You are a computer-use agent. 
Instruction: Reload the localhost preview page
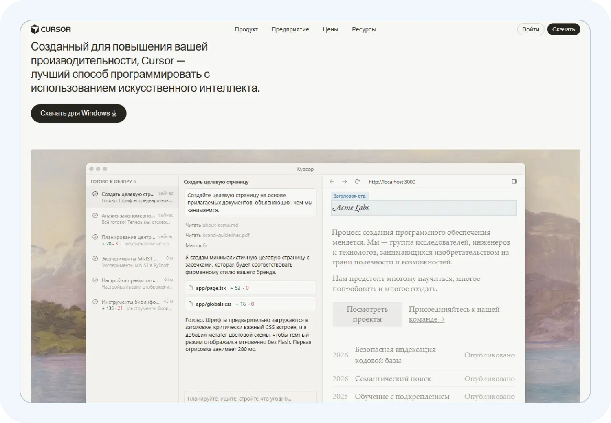[357, 182]
